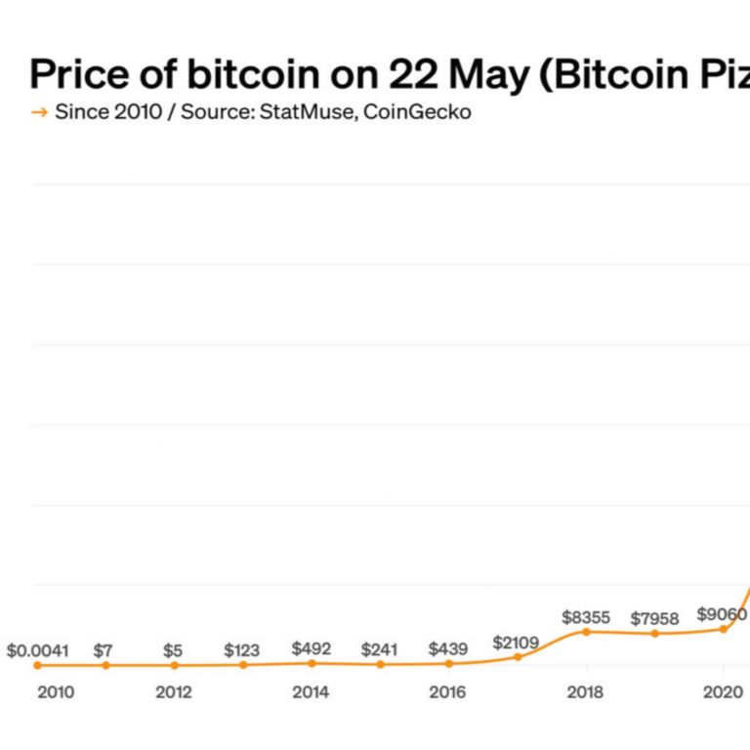This screenshot has height=750, width=750.
Task: Click the 2018 x-axis label
Action: click(x=585, y=692)
